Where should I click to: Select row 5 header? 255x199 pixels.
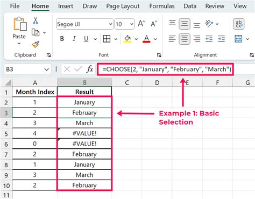coord(6,134)
